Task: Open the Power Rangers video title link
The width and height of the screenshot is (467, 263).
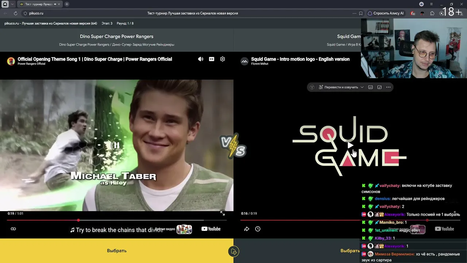Action: pyautogui.click(x=95, y=59)
